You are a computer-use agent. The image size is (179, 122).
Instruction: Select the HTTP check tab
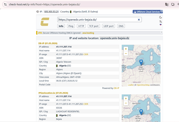81,26
